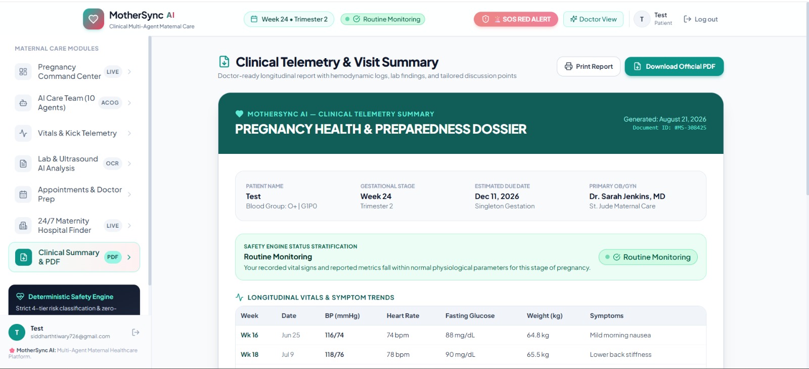The width and height of the screenshot is (809, 369).
Task: Click the Week 24 Trimester 2 badge
Action: pos(289,19)
